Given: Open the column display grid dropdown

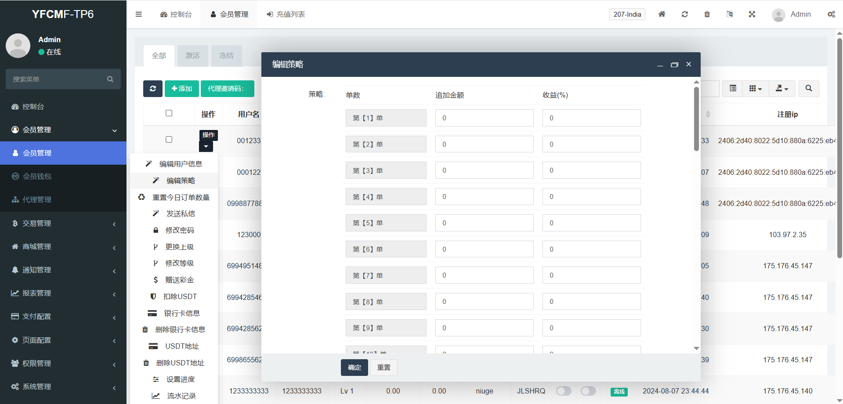Looking at the screenshot, I should tap(755, 88).
